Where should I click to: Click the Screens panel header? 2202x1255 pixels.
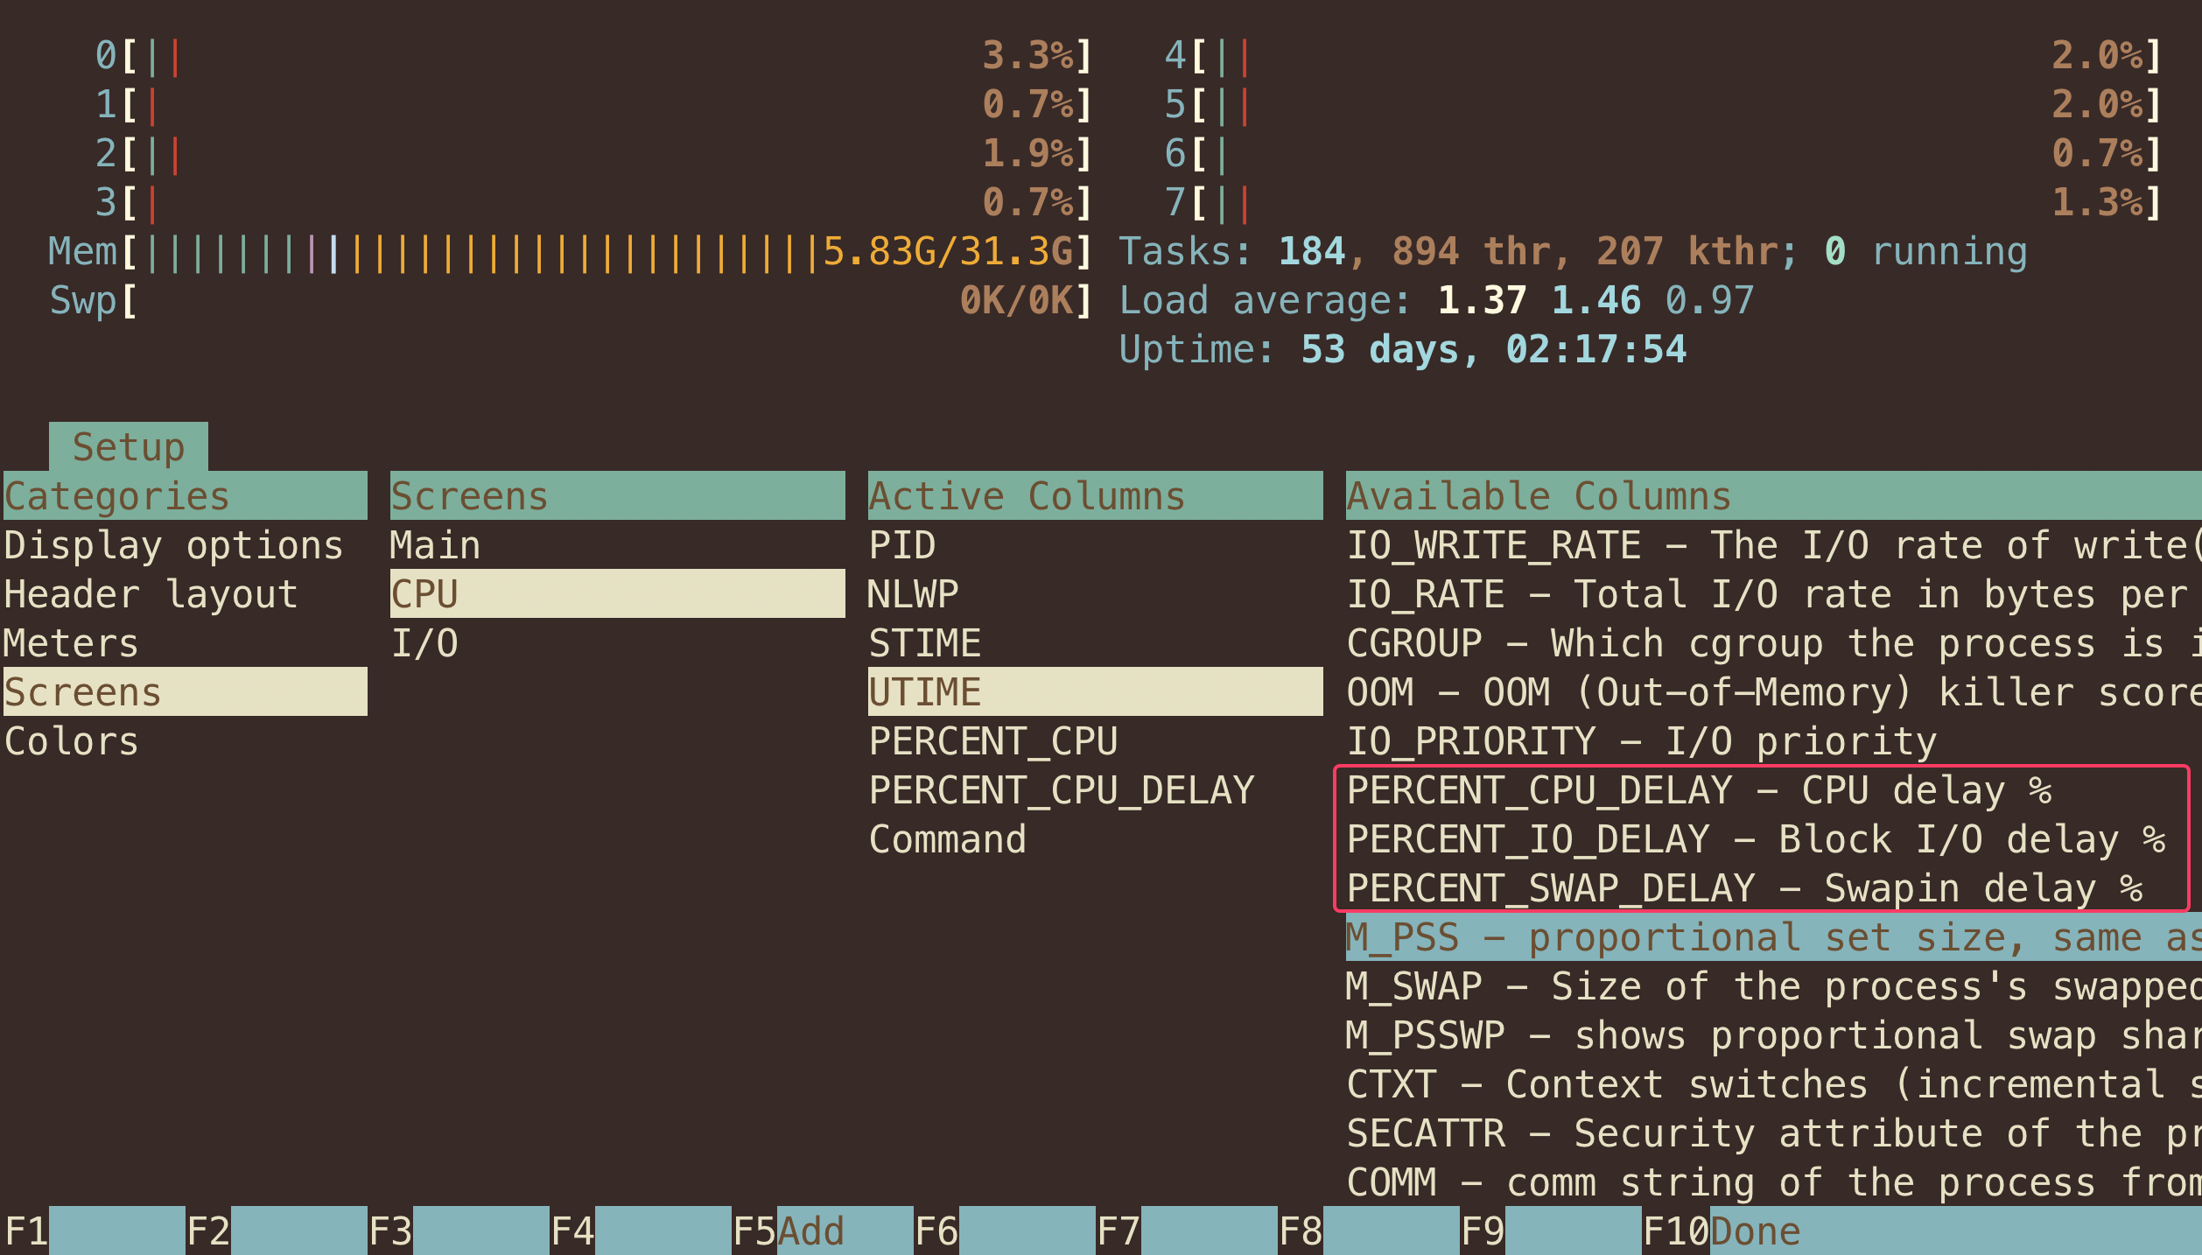617,496
